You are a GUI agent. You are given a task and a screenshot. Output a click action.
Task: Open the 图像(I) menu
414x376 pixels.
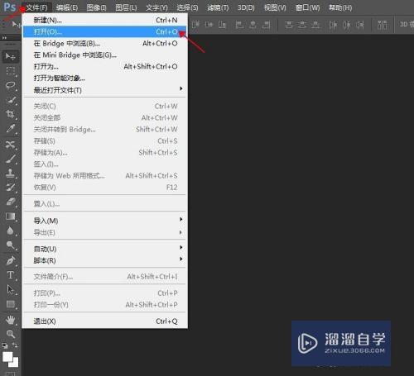point(96,7)
